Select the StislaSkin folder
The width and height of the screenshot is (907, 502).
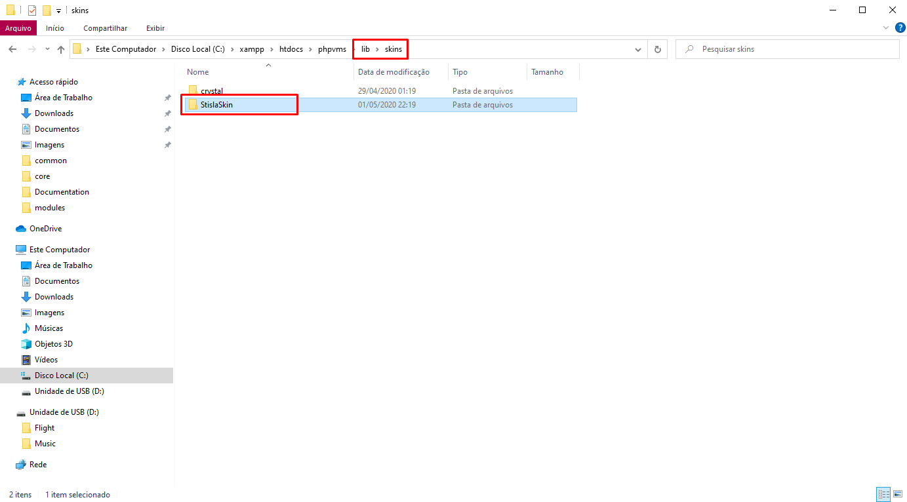pos(380,105)
